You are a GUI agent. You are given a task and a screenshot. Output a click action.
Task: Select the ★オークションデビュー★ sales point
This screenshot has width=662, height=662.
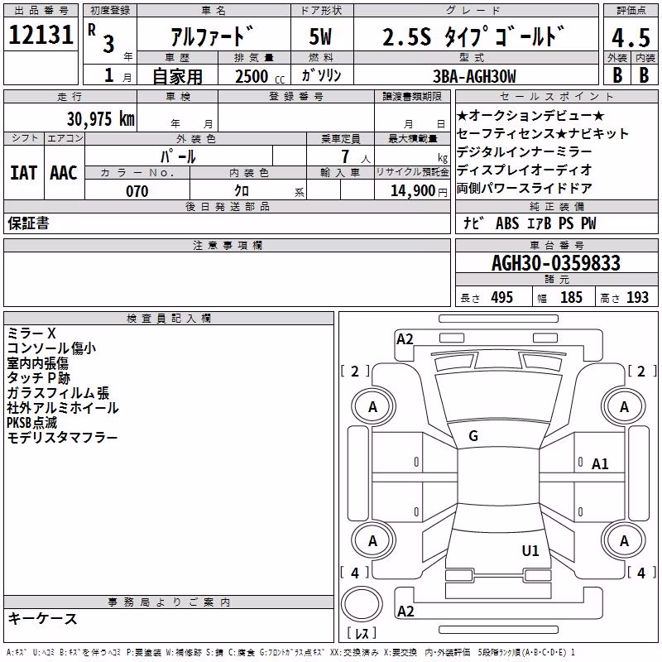coord(530,115)
